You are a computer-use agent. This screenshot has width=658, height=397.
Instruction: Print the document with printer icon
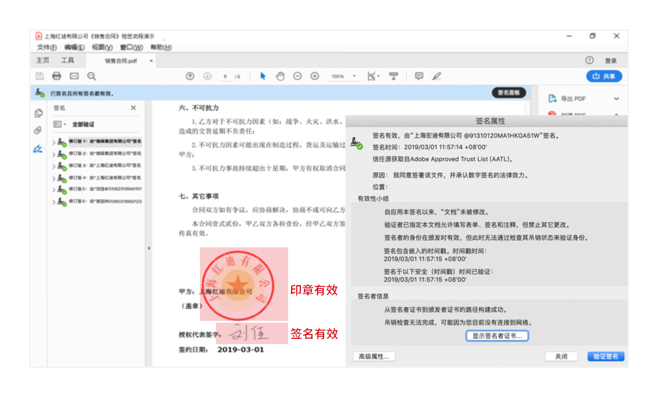click(56, 76)
